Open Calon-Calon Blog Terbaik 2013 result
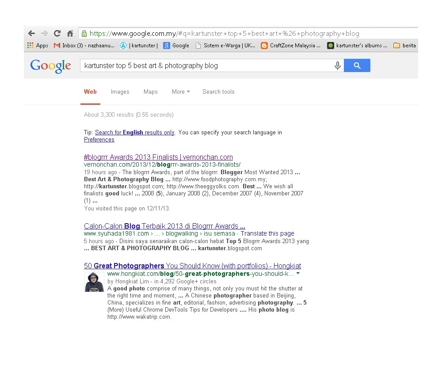This screenshot has width=442, height=366. (164, 226)
